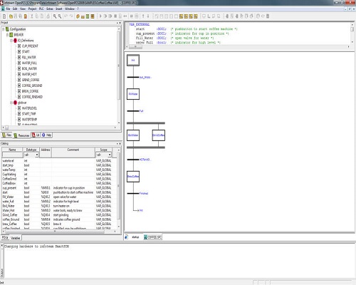Click the Full transition label
The image size is (356, 285).
(141, 111)
